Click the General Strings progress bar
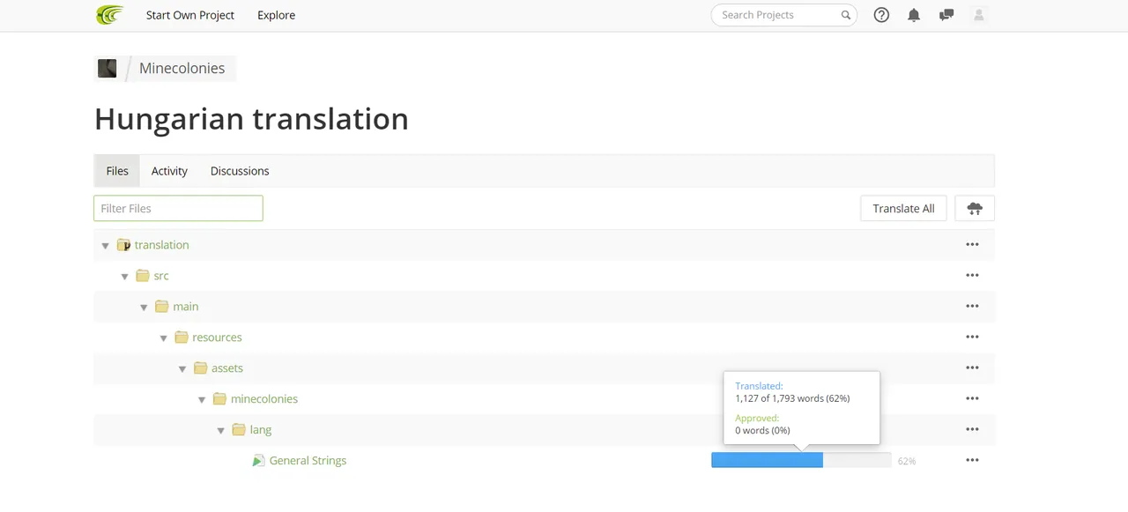The image size is (1128, 512). pyautogui.click(x=801, y=460)
